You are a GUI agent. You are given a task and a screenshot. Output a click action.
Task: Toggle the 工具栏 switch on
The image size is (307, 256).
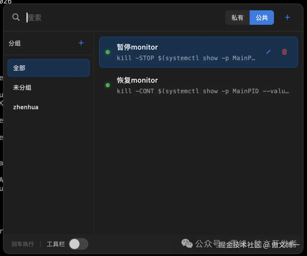point(78,244)
